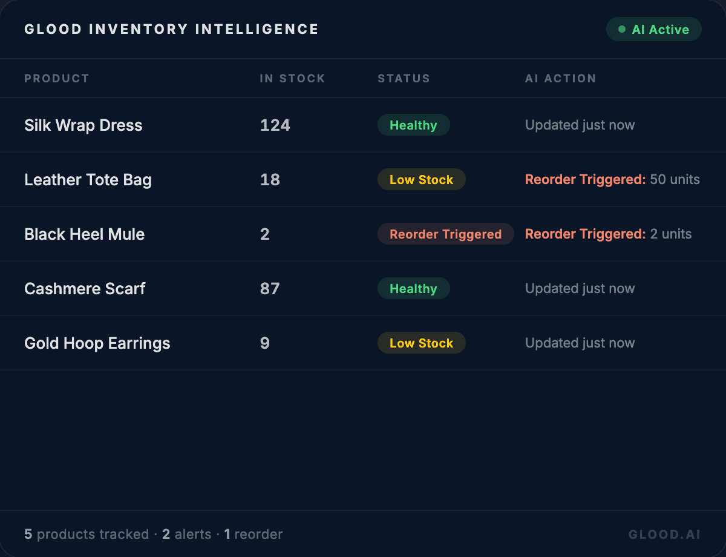Click Gold Hoop Earrings 'Updated just now' text
The height and width of the screenshot is (557, 726).
coord(580,343)
